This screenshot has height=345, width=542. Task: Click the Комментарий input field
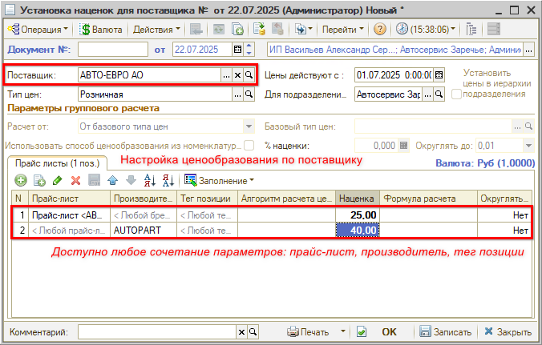[x=156, y=331]
